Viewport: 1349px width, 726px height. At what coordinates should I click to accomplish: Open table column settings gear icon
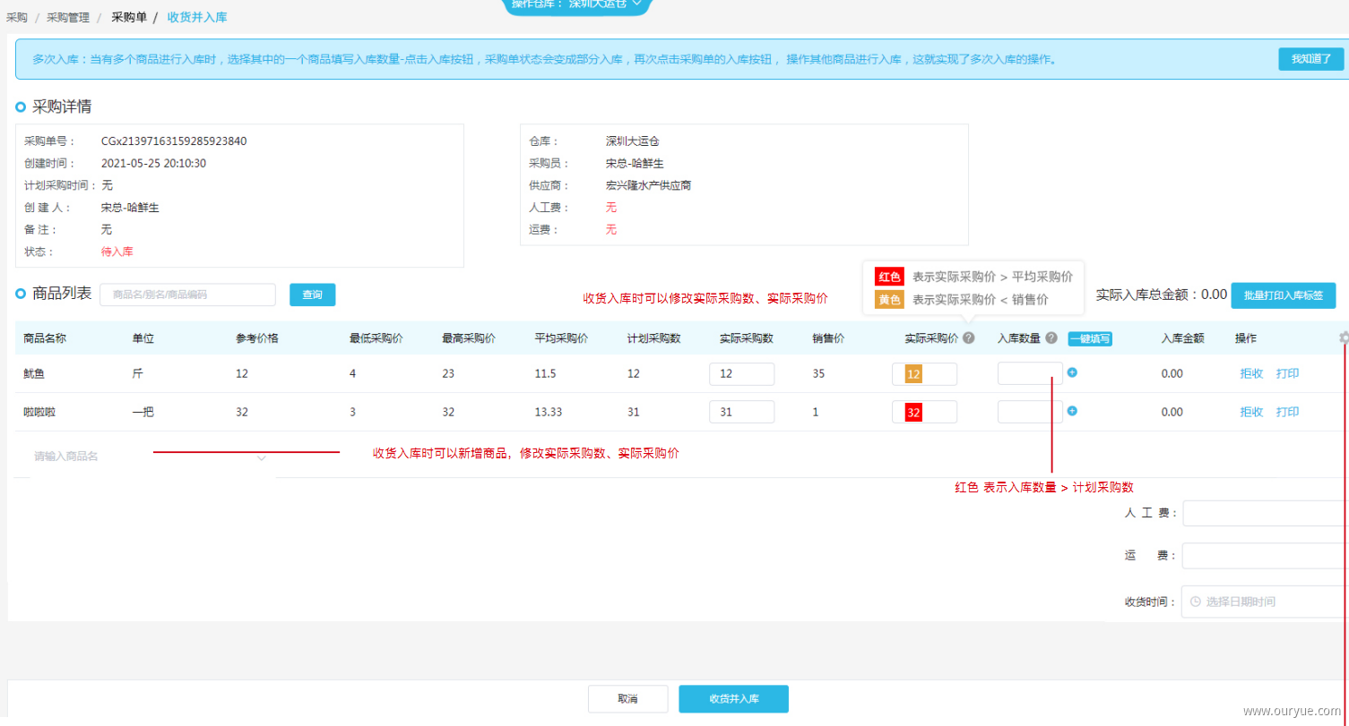tap(1344, 337)
